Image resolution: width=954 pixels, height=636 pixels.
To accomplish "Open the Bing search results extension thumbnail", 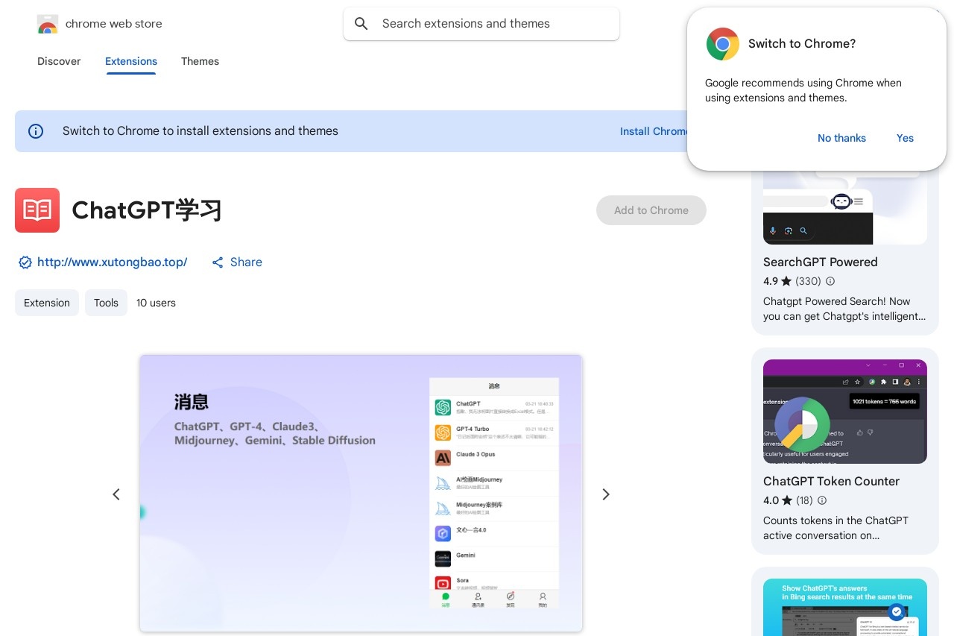I will [x=845, y=607].
